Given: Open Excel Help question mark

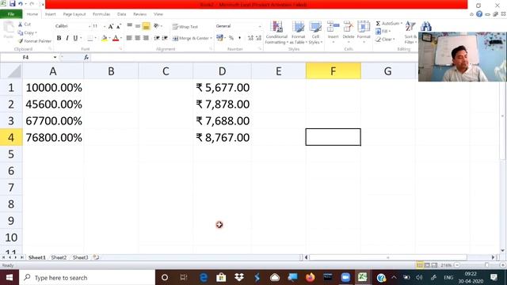Looking at the screenshot, I should 479,14.
